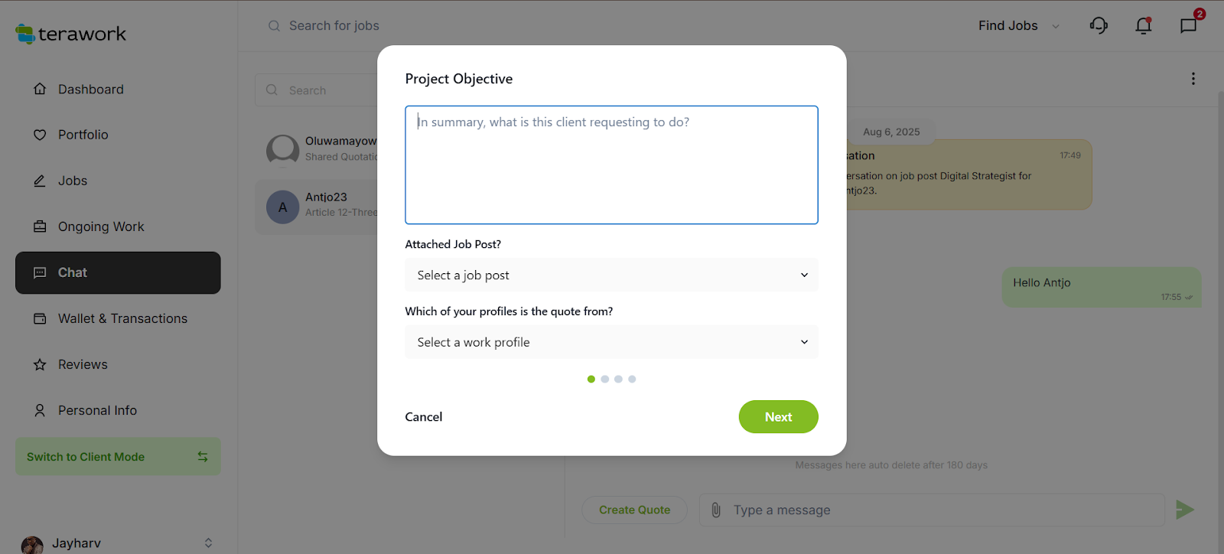Click the support headset icon
1224x554 pixels.
pyautogui.click(x=1099, y=26)
